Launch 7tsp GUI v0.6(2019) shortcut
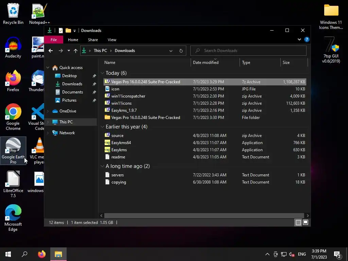348x261 pixels. [x=331, y=50]
